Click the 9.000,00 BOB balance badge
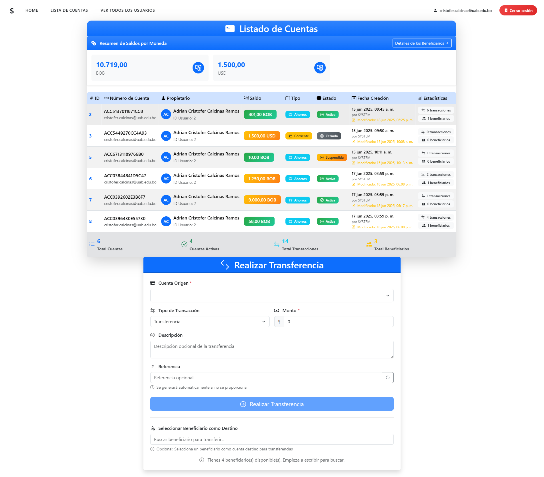The image size is (544, 477). coord(262,200)
